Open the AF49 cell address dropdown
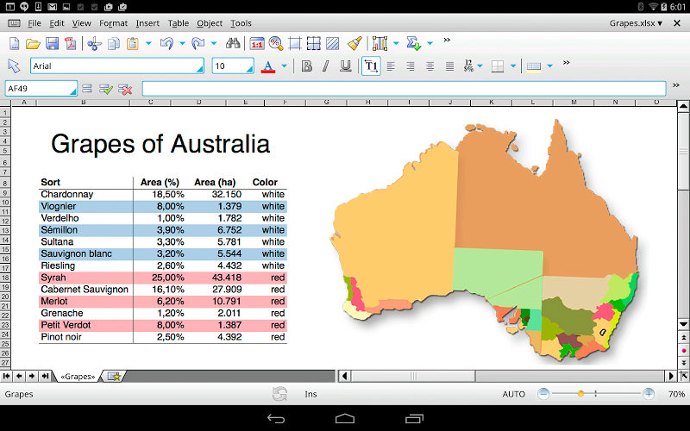The image size is (690, 431). 72,91
